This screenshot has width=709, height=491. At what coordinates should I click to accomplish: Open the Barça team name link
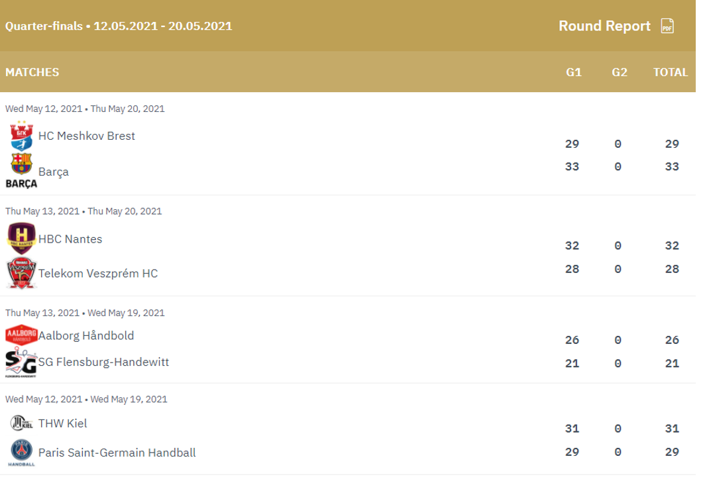coord(54,172)
